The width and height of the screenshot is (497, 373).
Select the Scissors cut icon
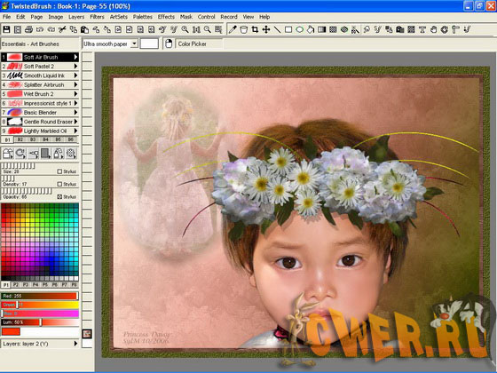pyautogui.click(x=62, y=30)
